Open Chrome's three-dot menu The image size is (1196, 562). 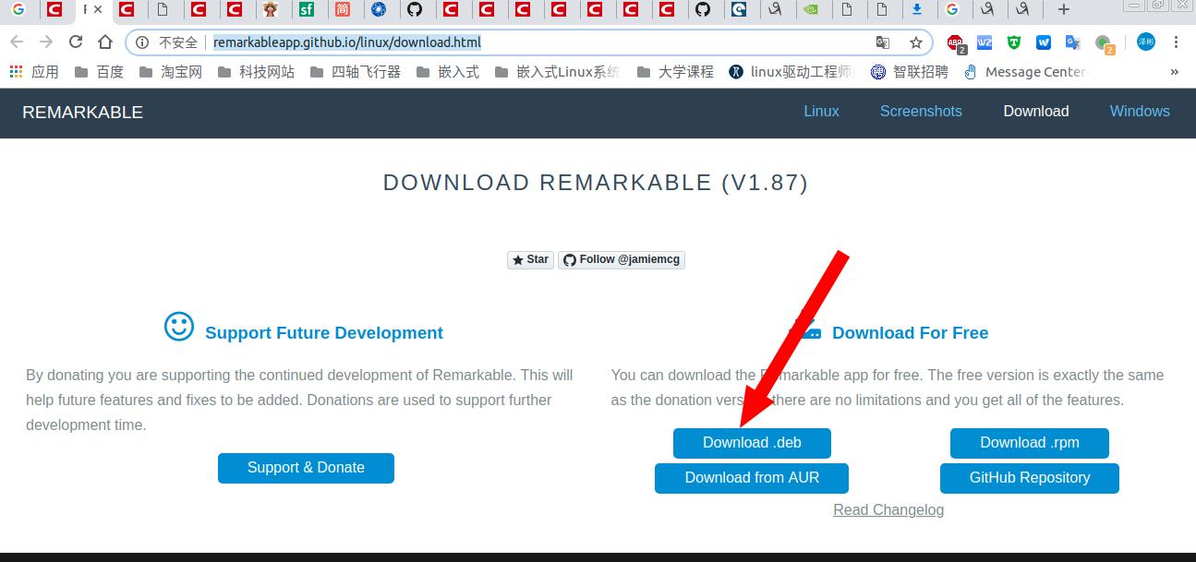pos(1176,42)
